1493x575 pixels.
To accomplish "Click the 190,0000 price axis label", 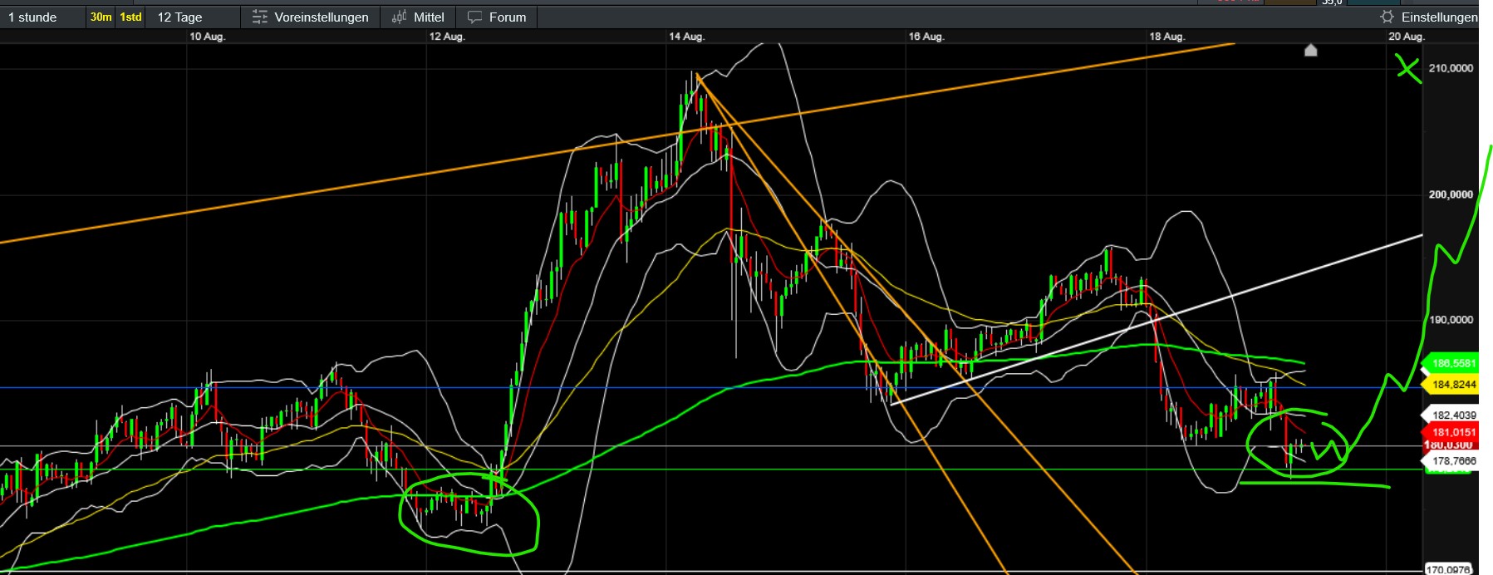I will (x=1451, y=320).
